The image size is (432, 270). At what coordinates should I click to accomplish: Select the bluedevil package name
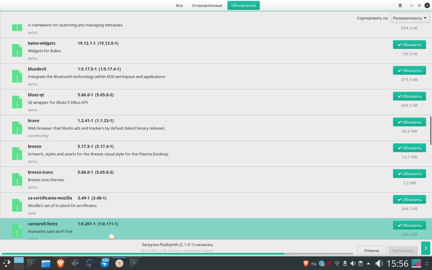tap(37, 69)
